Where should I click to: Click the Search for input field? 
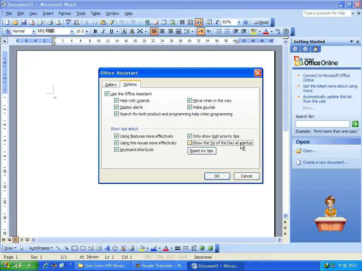[x=322, y=124]
